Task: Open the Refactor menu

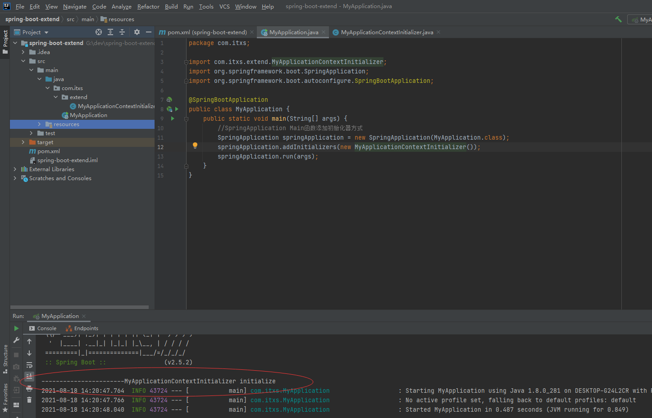Action: [x=148, y=6]
